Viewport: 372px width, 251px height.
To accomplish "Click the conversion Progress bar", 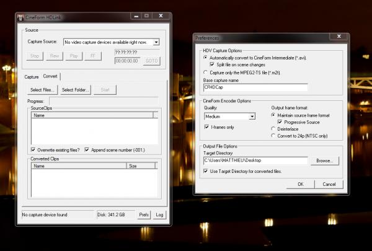I will pyautogui.click(x=104, y=101).
